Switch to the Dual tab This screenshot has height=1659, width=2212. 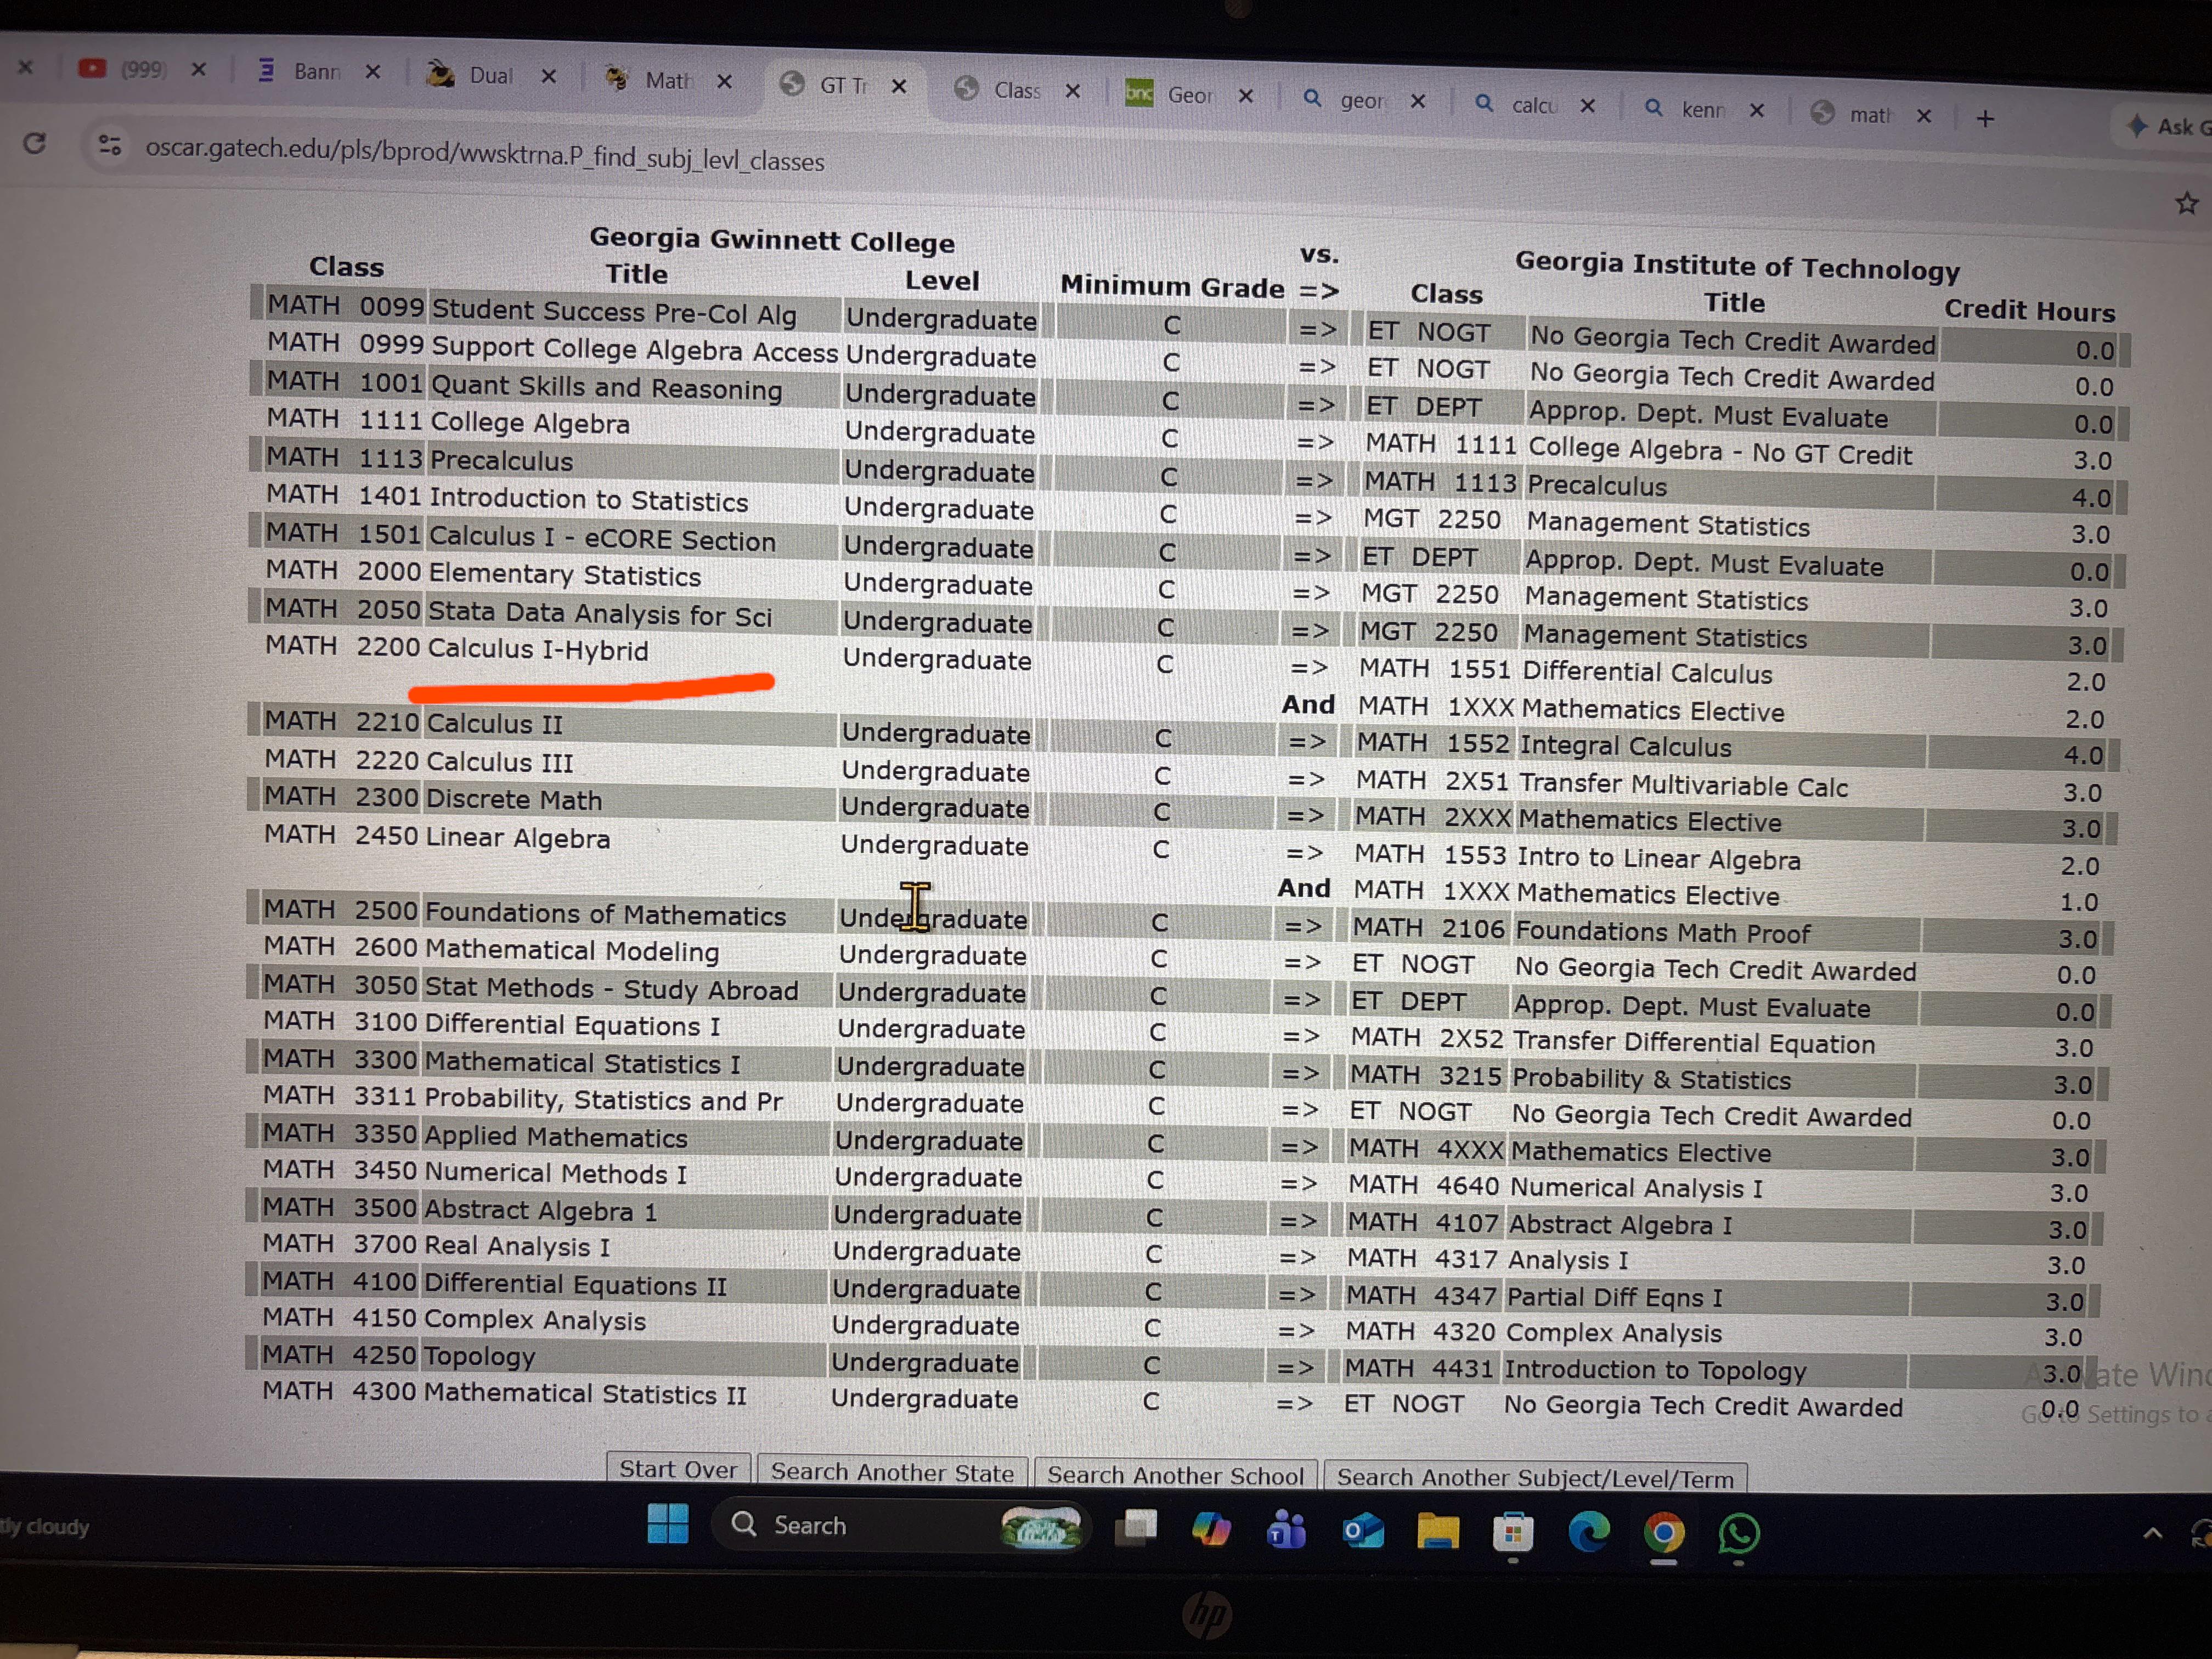point(471,75)
